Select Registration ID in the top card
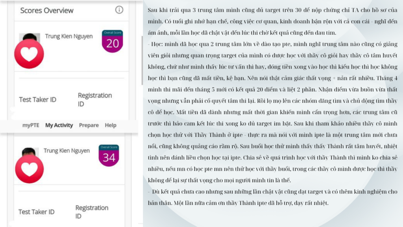 (x=94, y=100)
